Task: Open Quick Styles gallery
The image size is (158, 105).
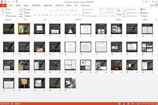Action: [x=124, y=13]
